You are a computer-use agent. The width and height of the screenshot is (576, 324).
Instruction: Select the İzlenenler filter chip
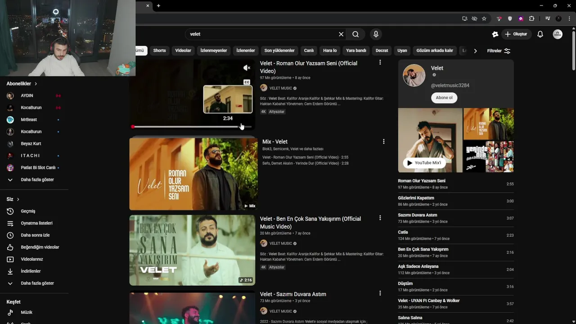[x=246, y=50]
